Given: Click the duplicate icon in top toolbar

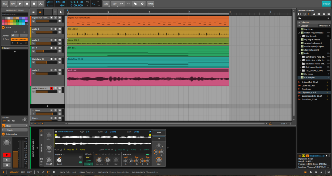Looking at the screenshot, I should 135,4.
